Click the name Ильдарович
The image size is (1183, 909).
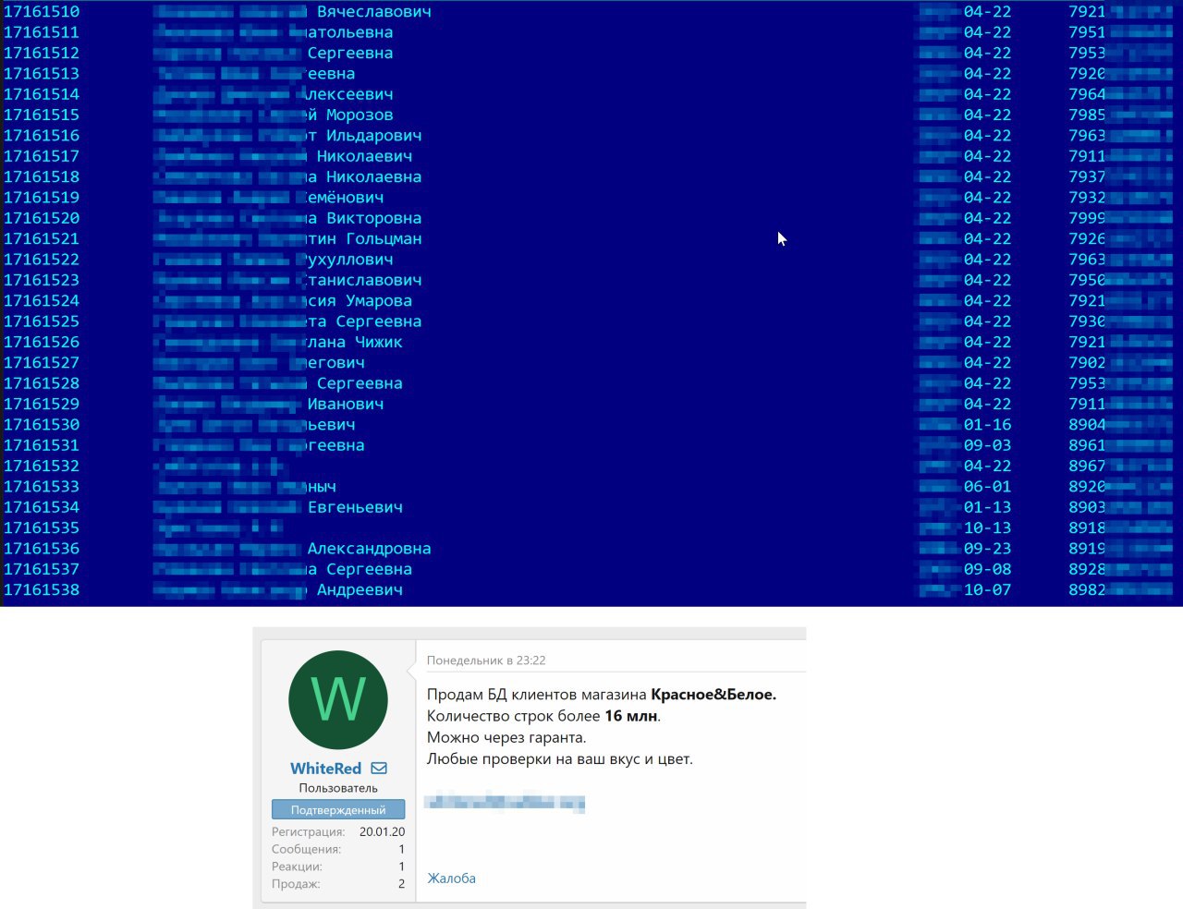[x=374, y=136]
